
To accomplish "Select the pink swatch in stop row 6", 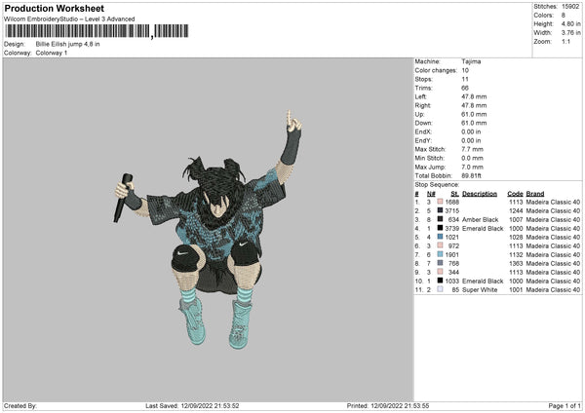I will (441, 245).
